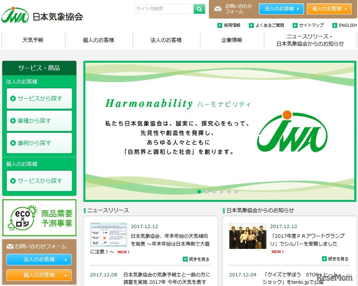Click green arrow icon beside よくあるご質問
358x286 pixels.
[251, 25]
